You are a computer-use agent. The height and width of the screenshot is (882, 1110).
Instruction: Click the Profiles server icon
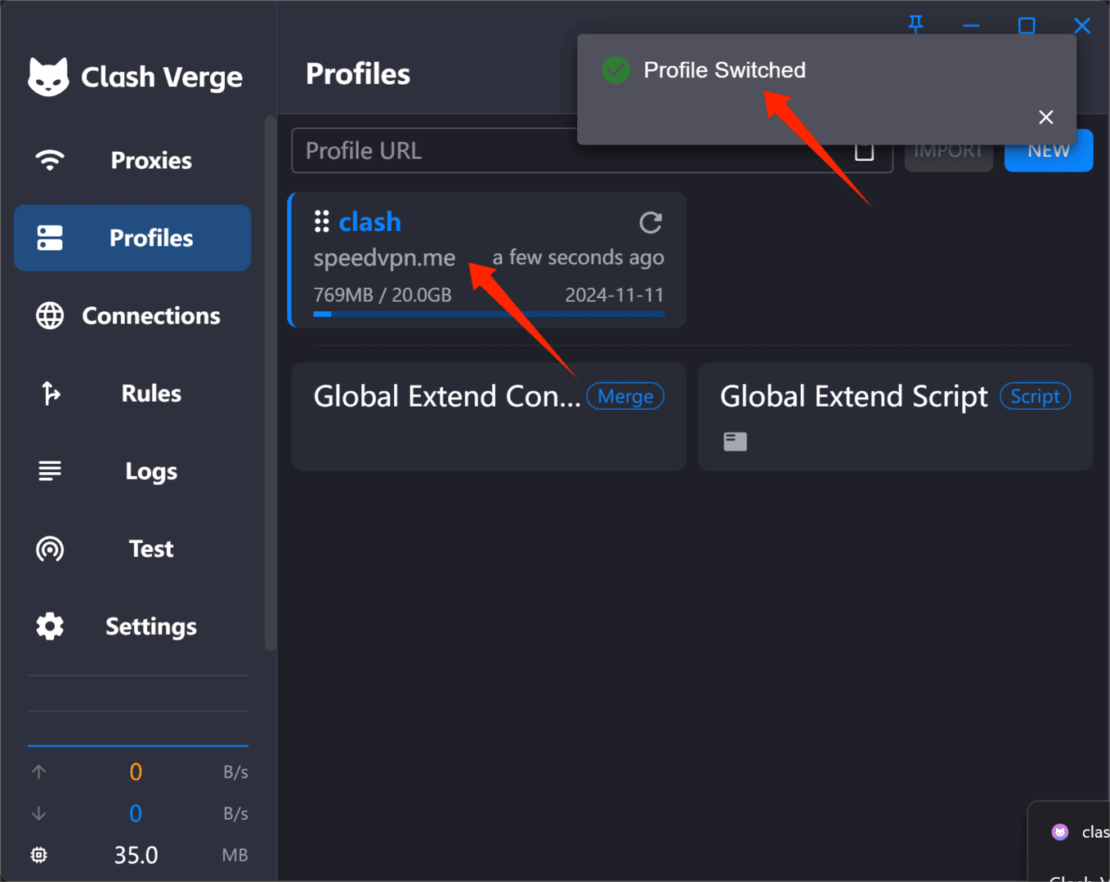pyautogui.click(x=50, y=238)
